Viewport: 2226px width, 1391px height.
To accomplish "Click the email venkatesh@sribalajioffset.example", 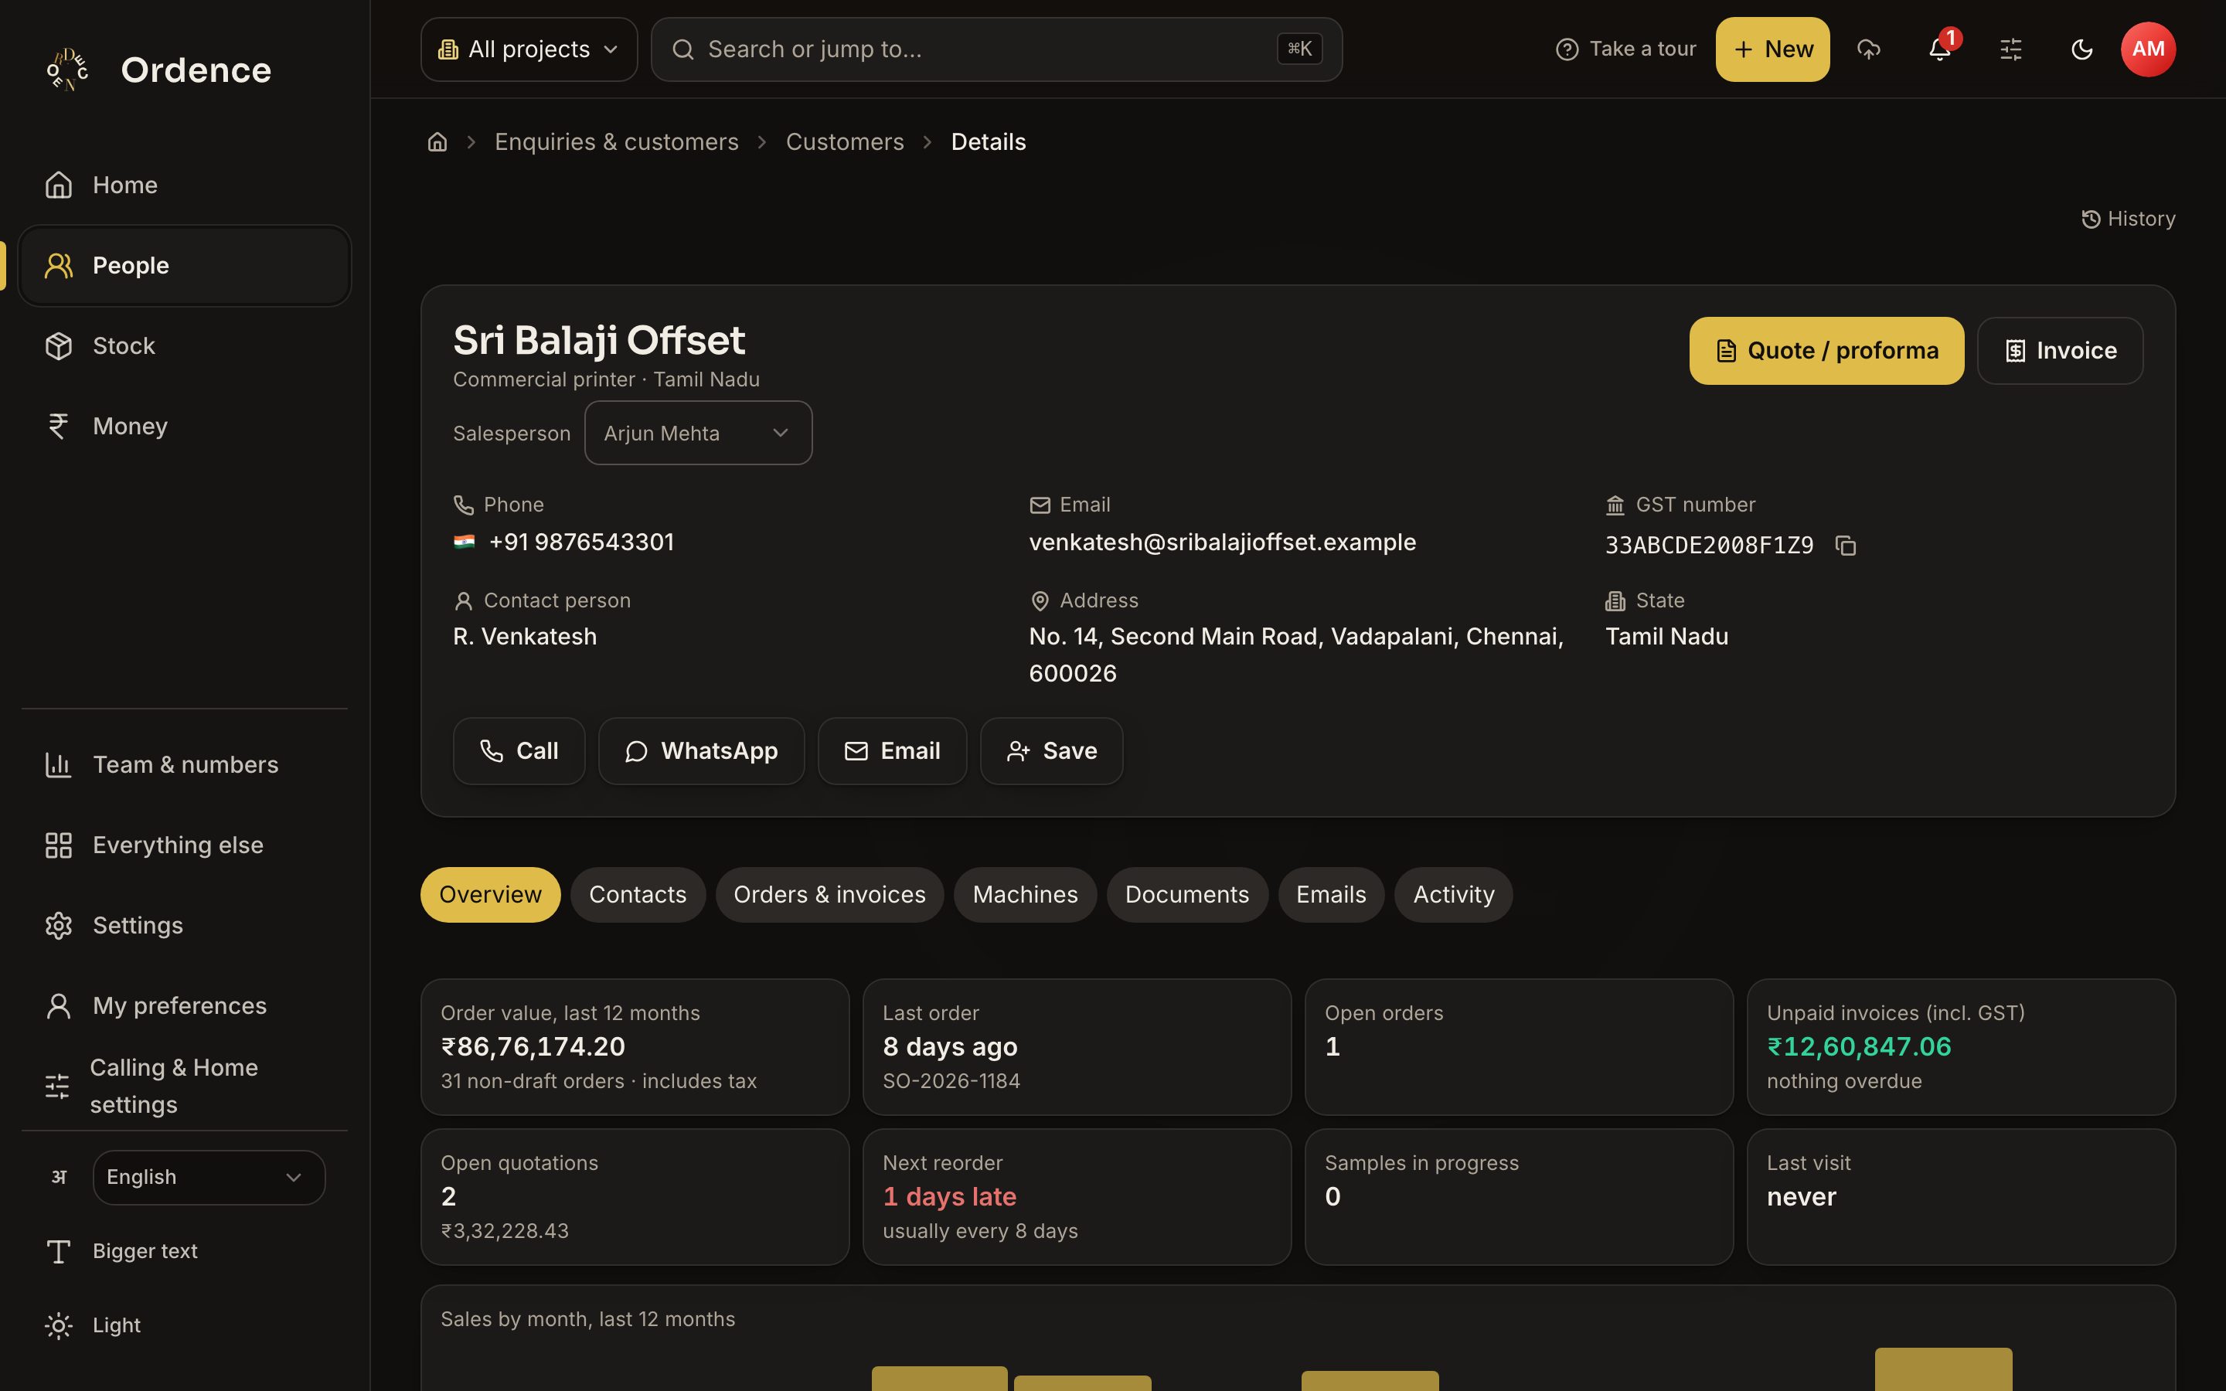I will (1221, 542).
